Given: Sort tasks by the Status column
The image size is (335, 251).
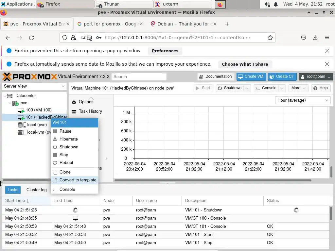Looking at the screenshot, I should coord(296,201).
